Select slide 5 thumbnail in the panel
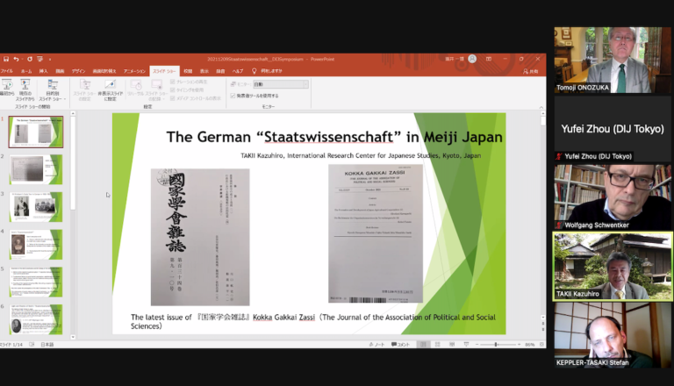674x386 pixels. point(36,282)
